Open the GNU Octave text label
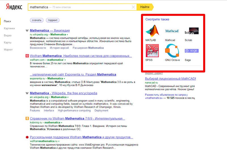 [x=173, y=60]
